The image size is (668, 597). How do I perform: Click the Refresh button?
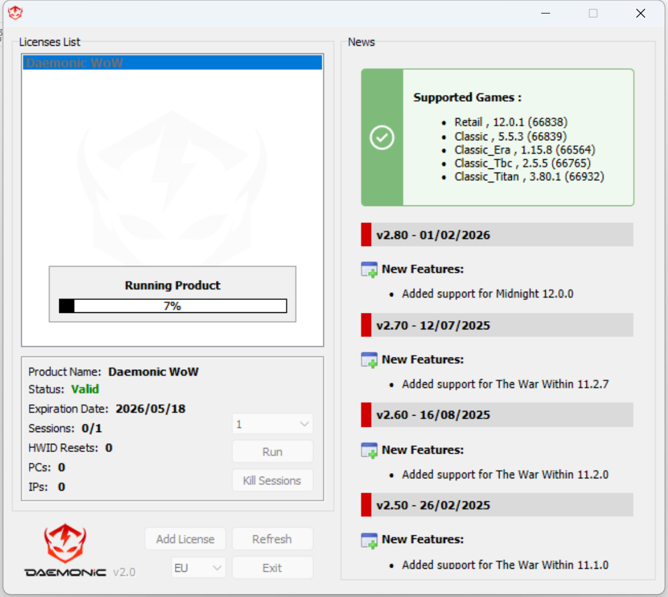coord(272,539)
